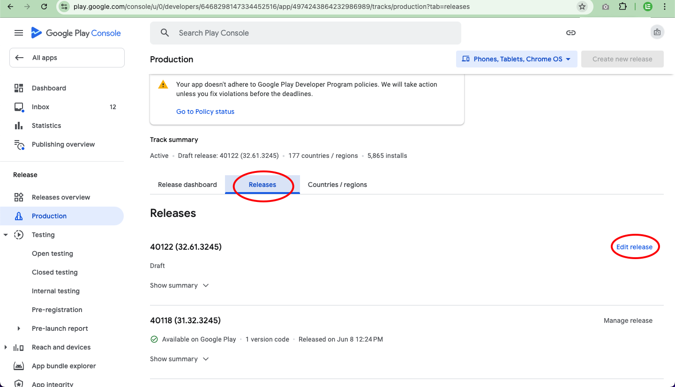
Task: Click the site info icon in address bar
Action: click(64, 7)
